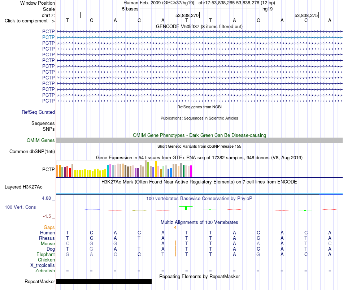
Task: Click the black RepeatMasker element bar
Action: coord(104,281)
